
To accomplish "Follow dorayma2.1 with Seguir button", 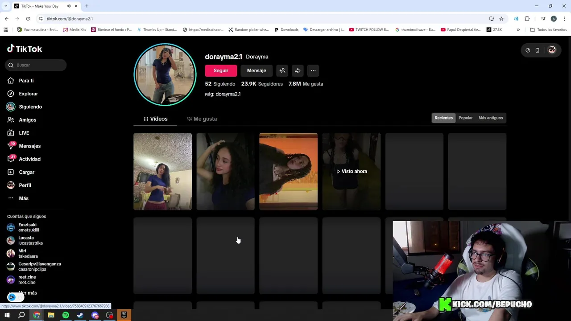I will coord(221,70).
